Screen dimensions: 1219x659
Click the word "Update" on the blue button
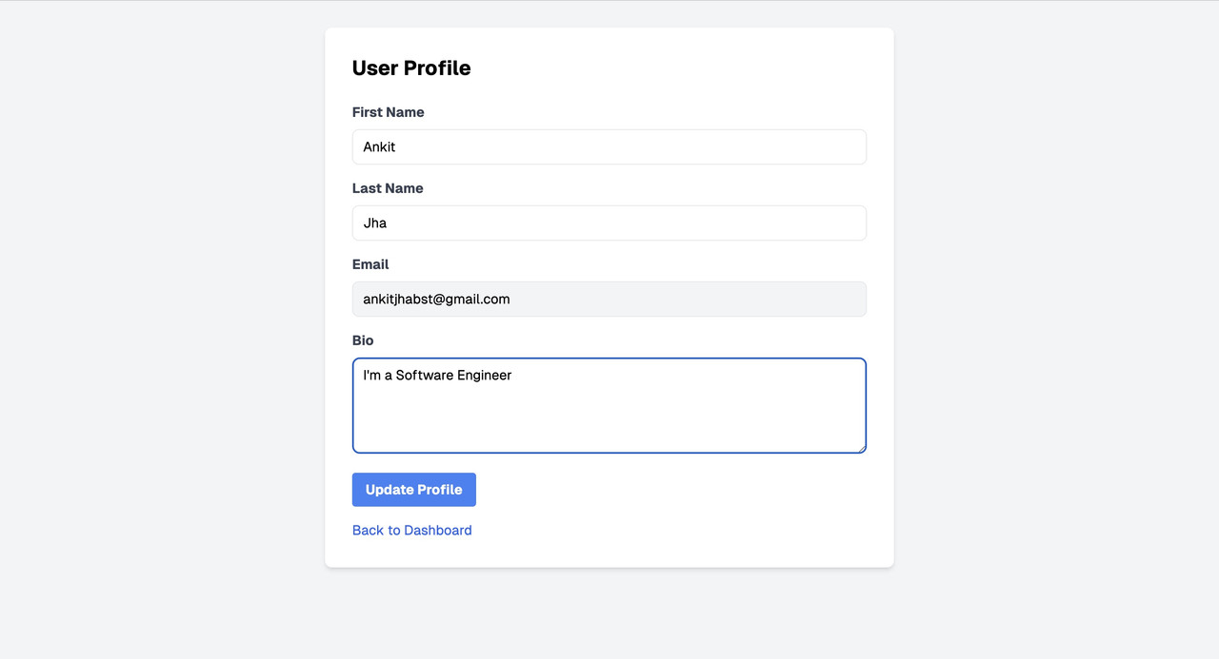(389, 490)
